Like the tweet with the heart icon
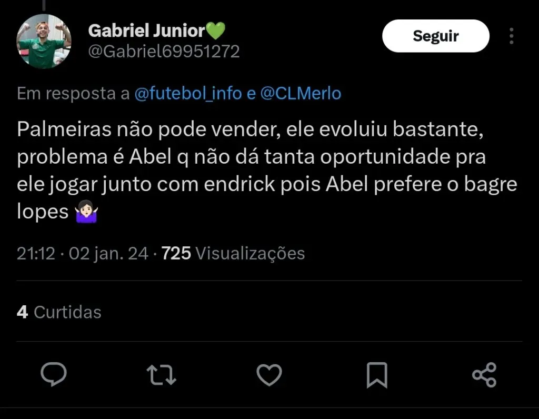 click(x=269, y=375)
